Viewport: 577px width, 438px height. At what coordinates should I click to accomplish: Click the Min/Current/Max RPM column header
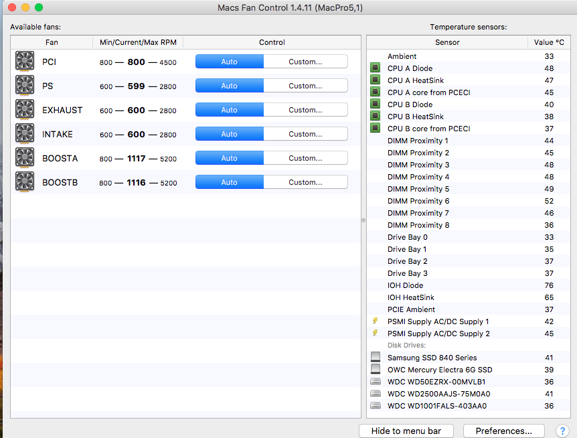click(x=138, y=42)
